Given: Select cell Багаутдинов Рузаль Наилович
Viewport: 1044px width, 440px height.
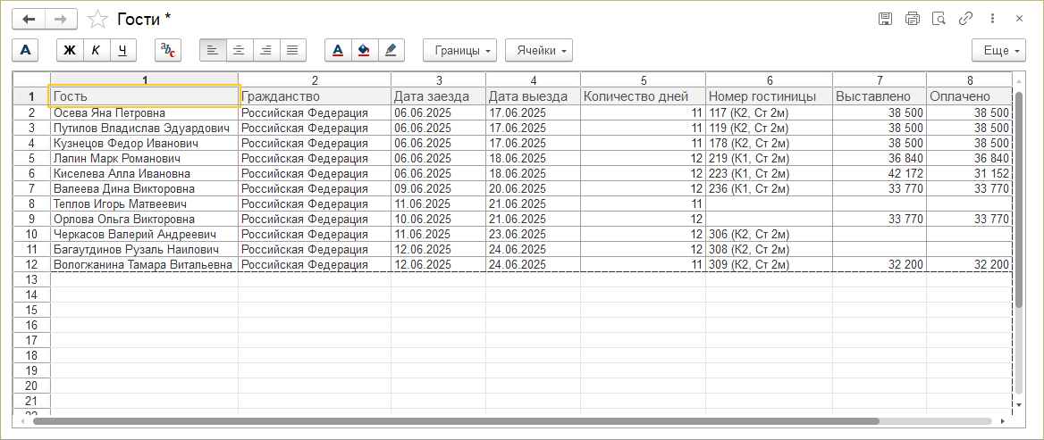Looking at the screenshot, I should 145,249.
